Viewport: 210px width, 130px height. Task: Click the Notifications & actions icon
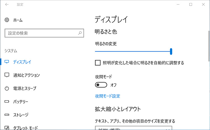click(x=7, y=75)
